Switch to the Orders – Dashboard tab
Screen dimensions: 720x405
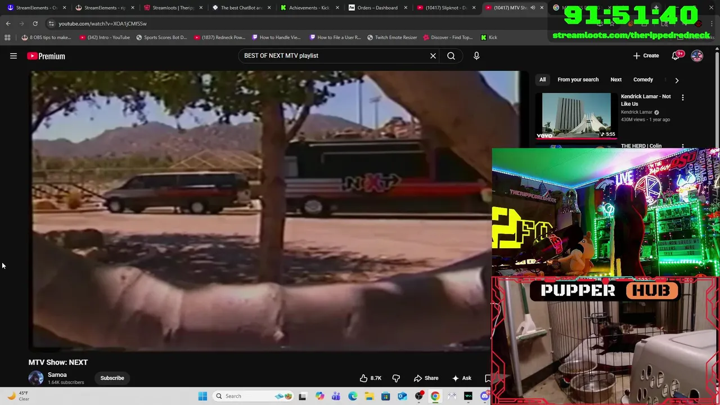[377, 7]
